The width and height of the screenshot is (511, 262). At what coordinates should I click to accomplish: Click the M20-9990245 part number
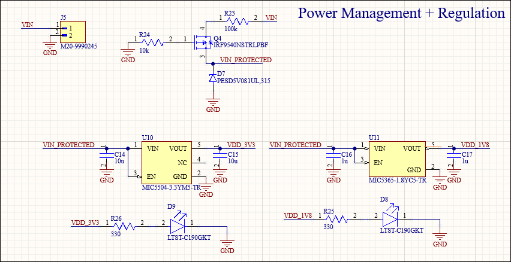(79, 46)
